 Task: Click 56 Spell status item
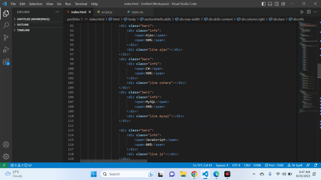[x=295, y=165]
